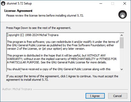Click the 'Press Page Down' instruction text
Viewport: 131px width, 102px height.
pos(39,28)
